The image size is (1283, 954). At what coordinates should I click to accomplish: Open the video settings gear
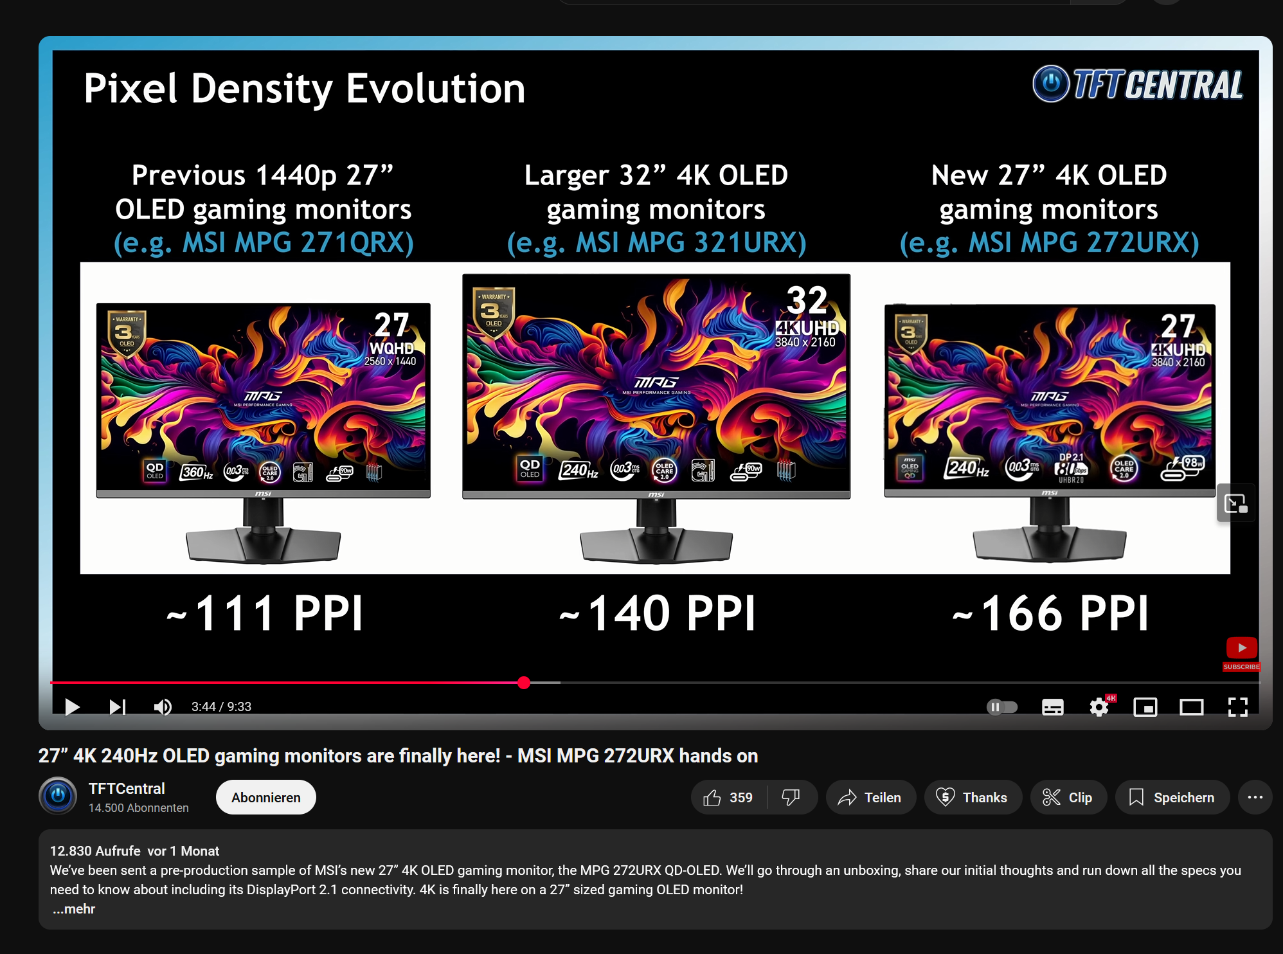1099,707
